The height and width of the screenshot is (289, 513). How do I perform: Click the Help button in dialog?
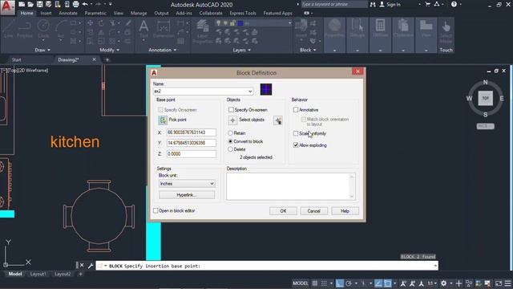(345, 211)
